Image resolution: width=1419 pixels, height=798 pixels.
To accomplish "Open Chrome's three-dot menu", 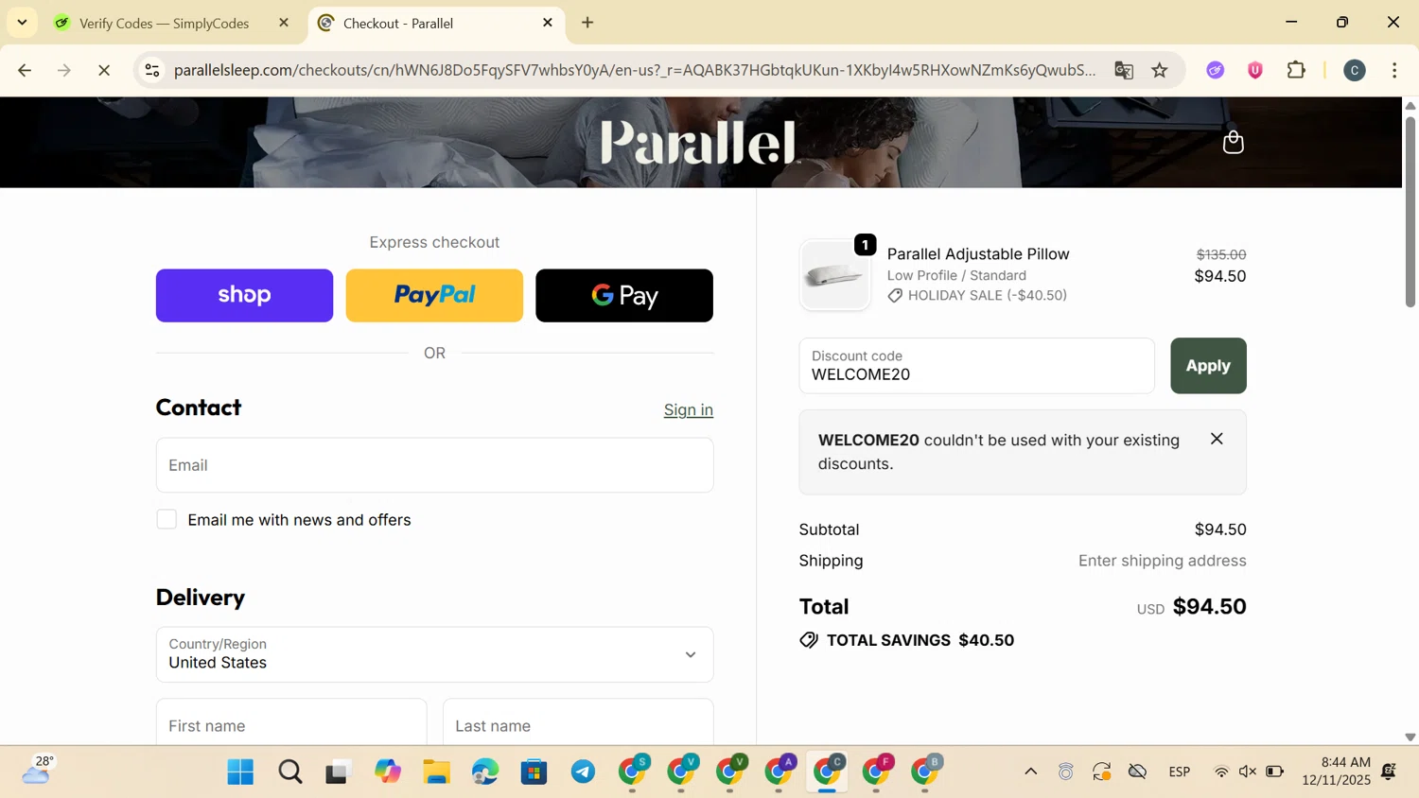I will (x=1394, y=70).
